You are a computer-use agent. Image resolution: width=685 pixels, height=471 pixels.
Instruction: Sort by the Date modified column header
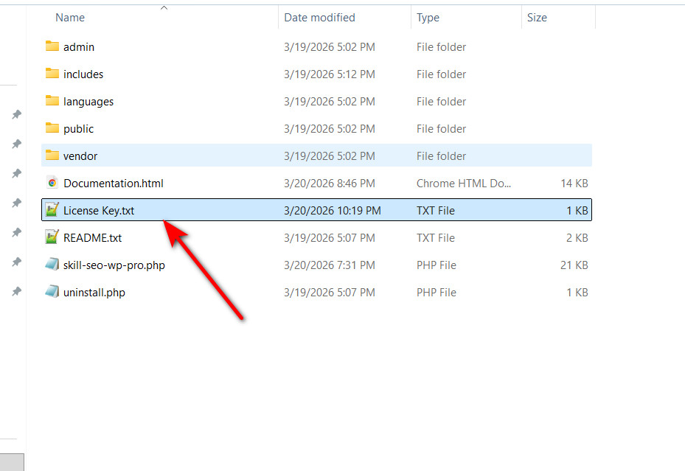(x=319, y=18)
